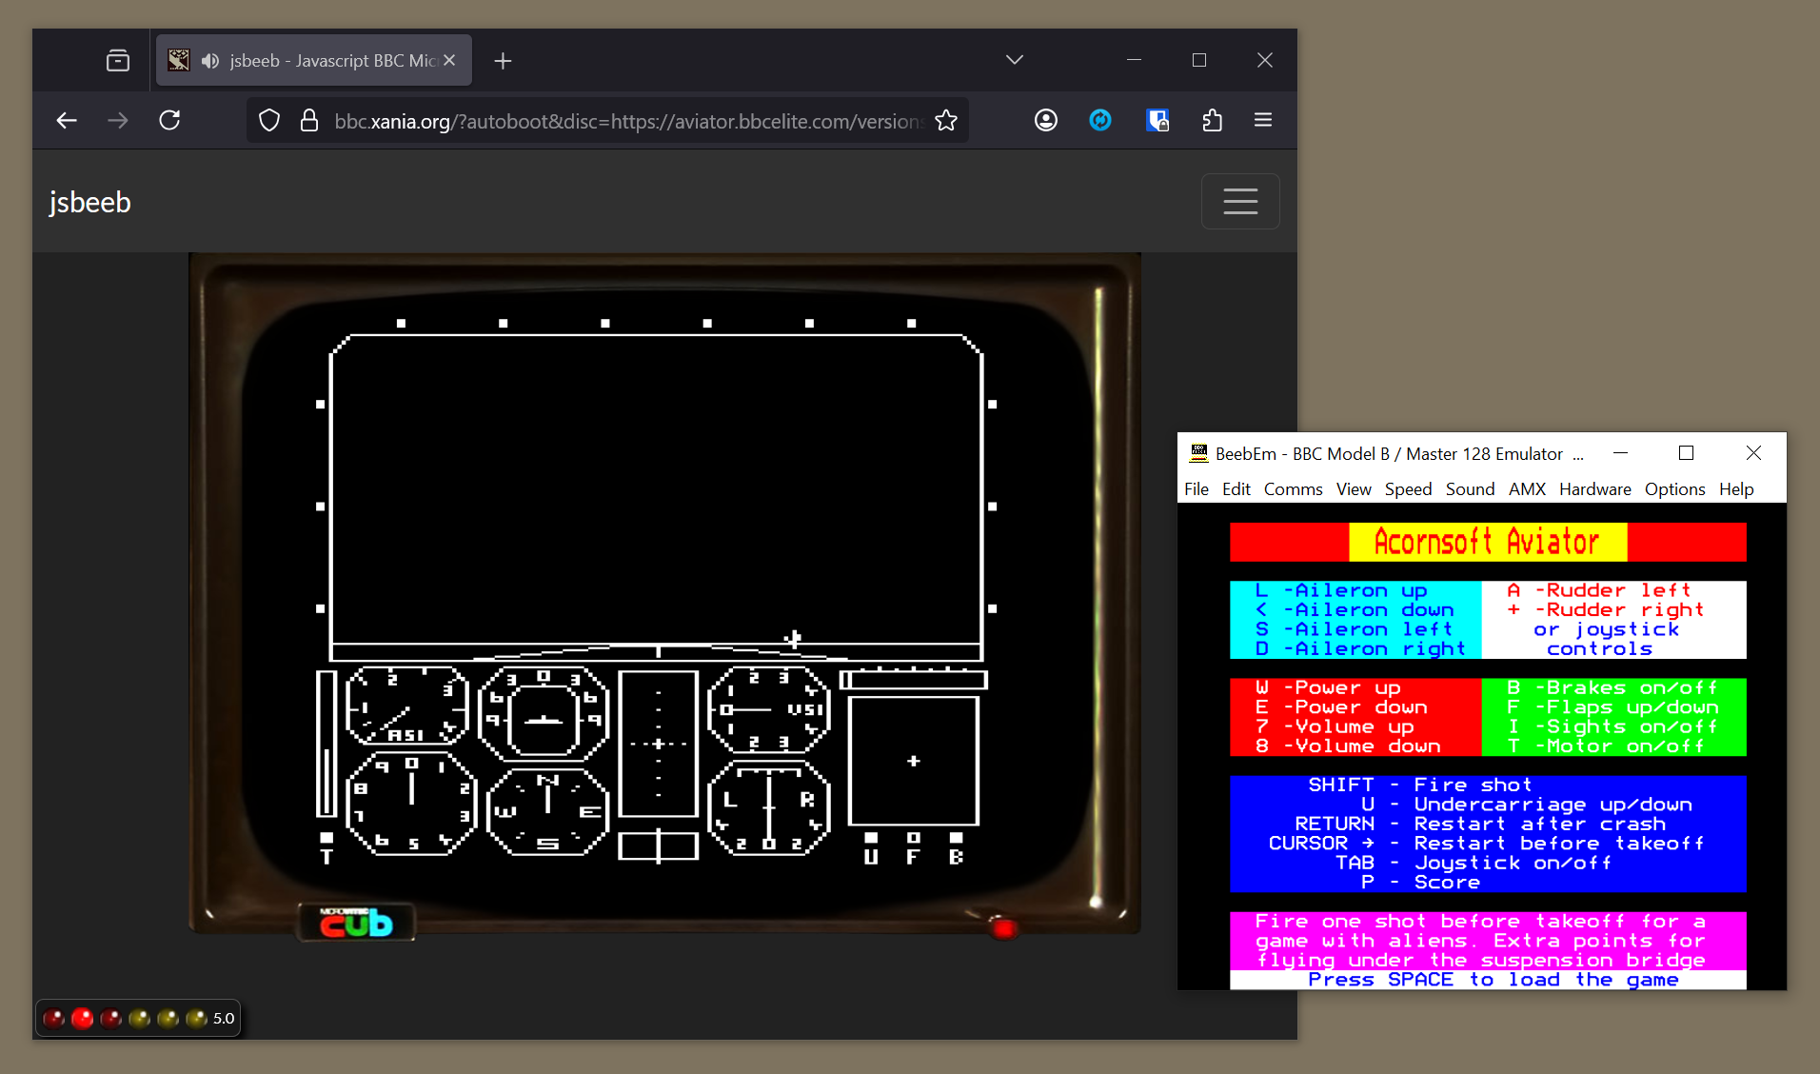View site security padlock info
The width and height of the screenshot is (1820, 1074).
point(308,121)
